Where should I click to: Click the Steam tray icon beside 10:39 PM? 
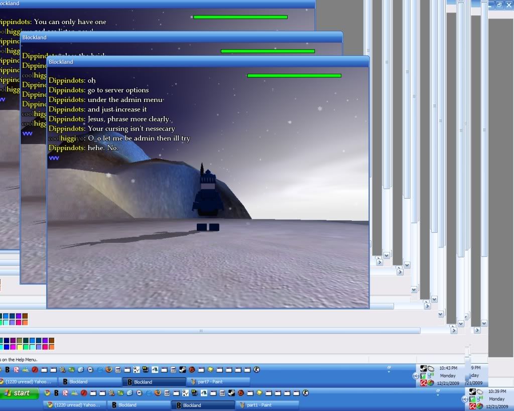(473, 391)
